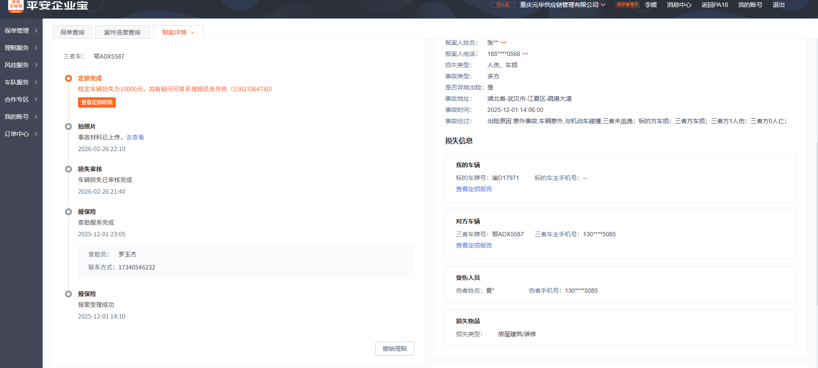This screenshot has height=368, width=818.
Task: Open the company name dropdown in header
Action: tap(562, 5)
